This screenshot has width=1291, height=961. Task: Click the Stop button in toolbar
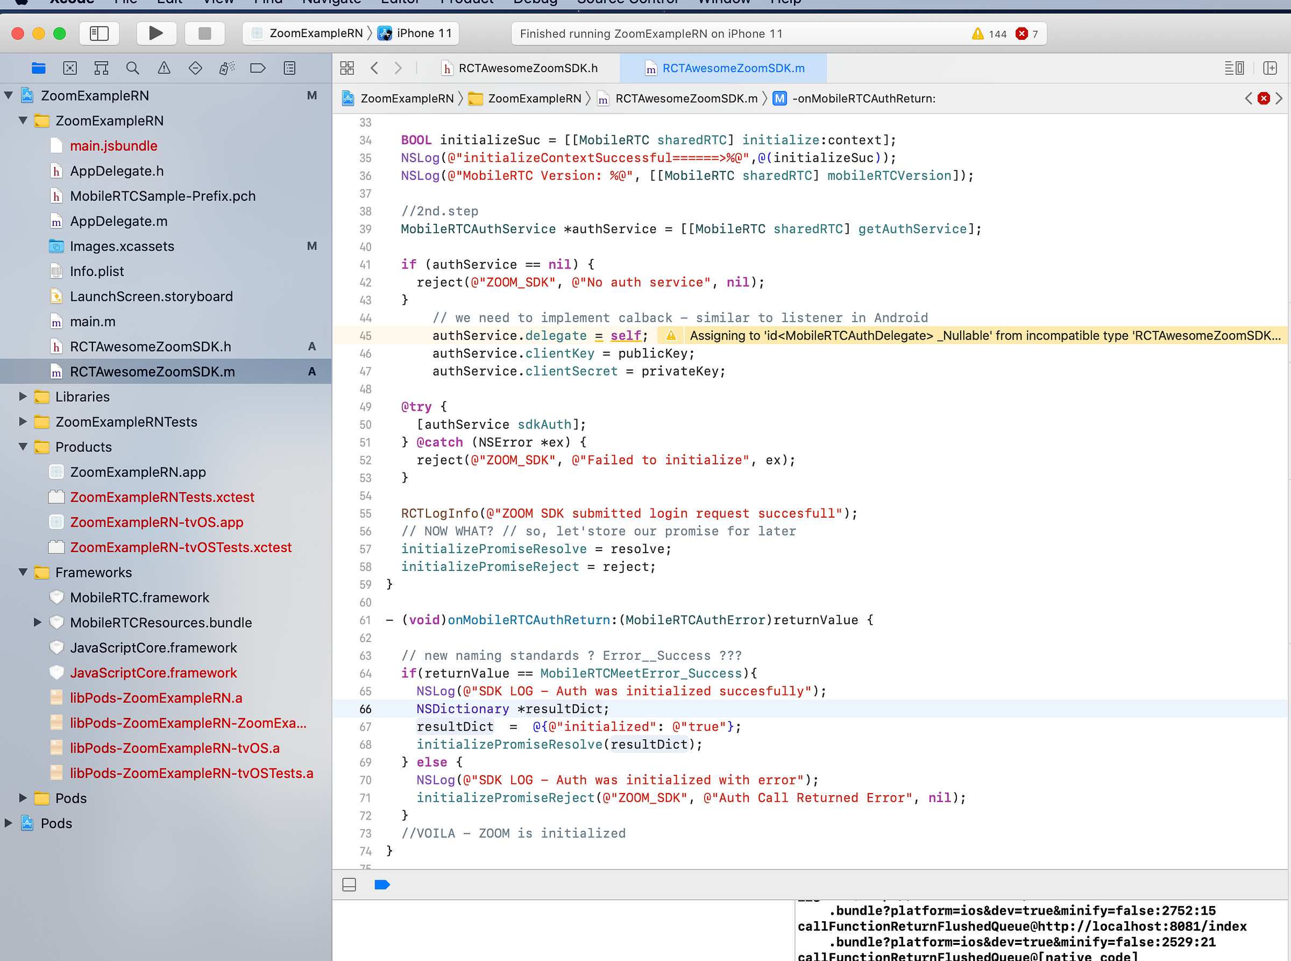[204, 33]
